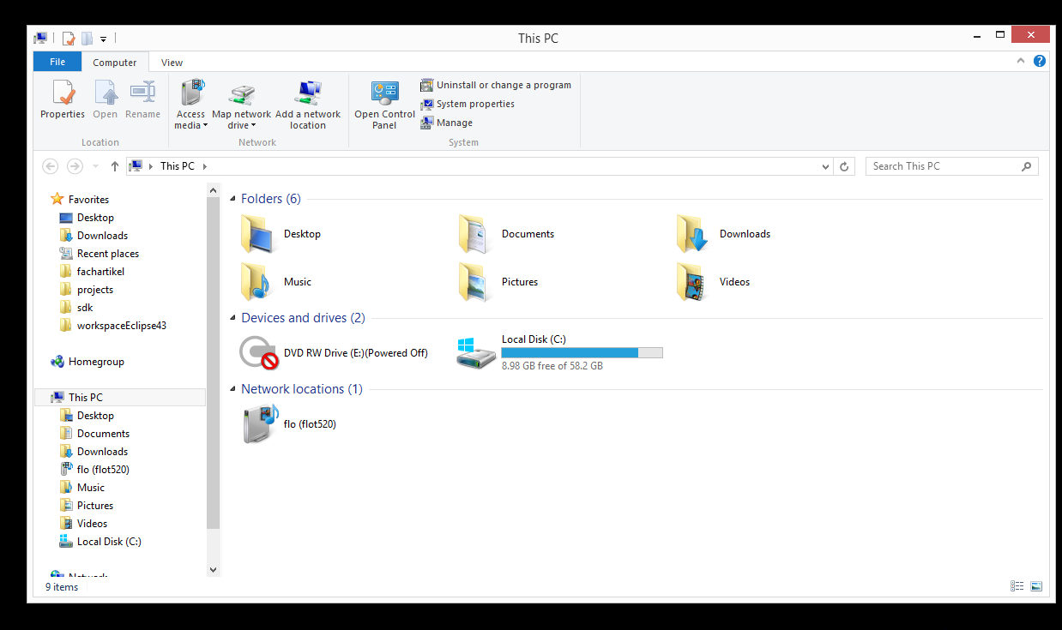Collapse Devices and drives group
The height and width of the screenshot is (630, 1062).
pyautogui.click(x=232, y=318)
